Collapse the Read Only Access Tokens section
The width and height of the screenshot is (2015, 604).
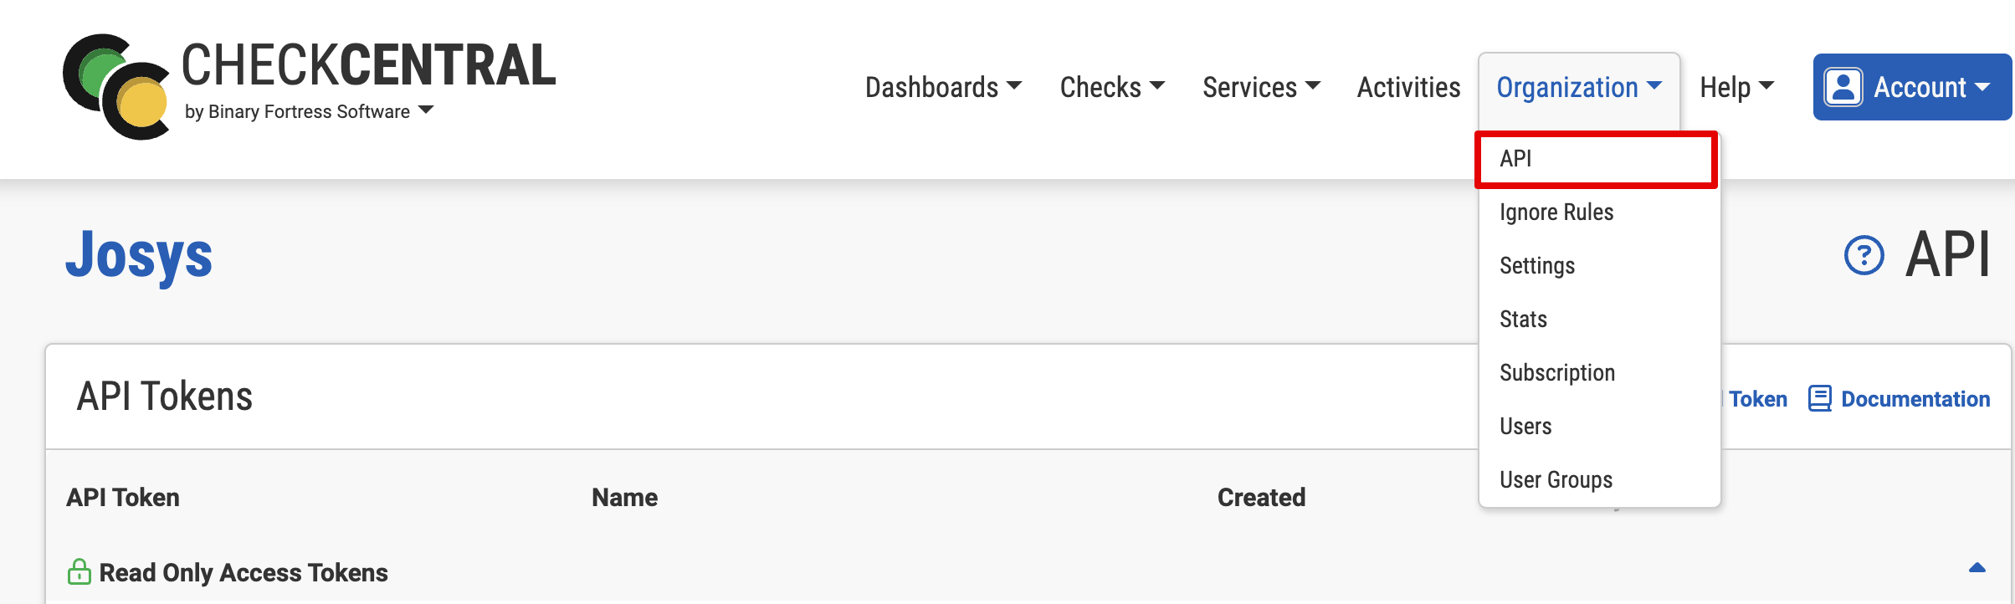coord(1977,568)
